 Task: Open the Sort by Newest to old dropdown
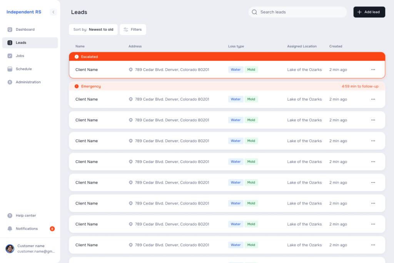93,30
